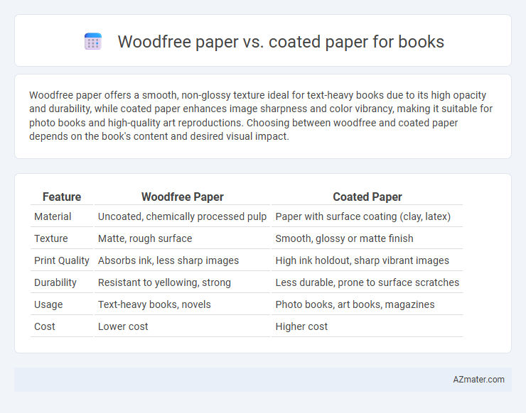Viewport: 526px width, 413px height.
Task: Click 'Paper with surface coating (clay, latex)' cell
Action: coord(367,216)
